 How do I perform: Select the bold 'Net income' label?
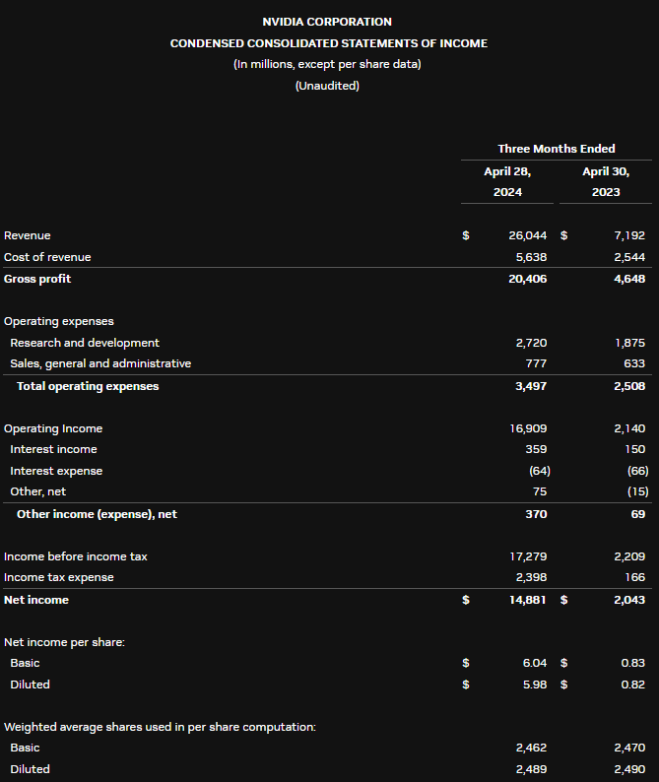point(36,600)
